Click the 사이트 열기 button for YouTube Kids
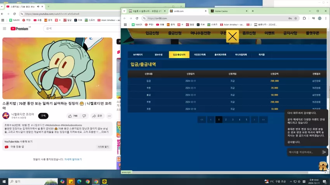 click(103, 147)
